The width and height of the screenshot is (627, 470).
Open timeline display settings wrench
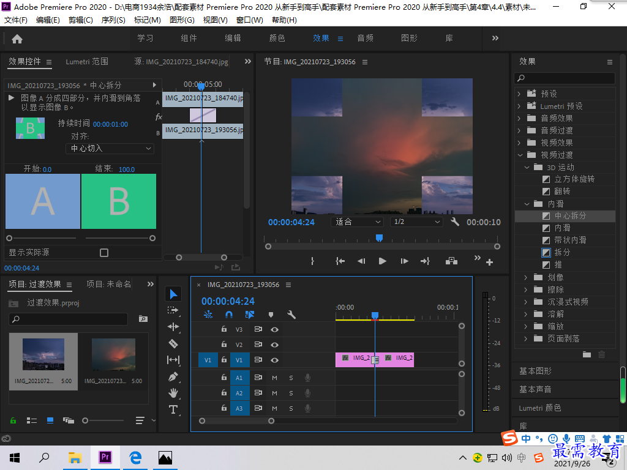(291, 315)
